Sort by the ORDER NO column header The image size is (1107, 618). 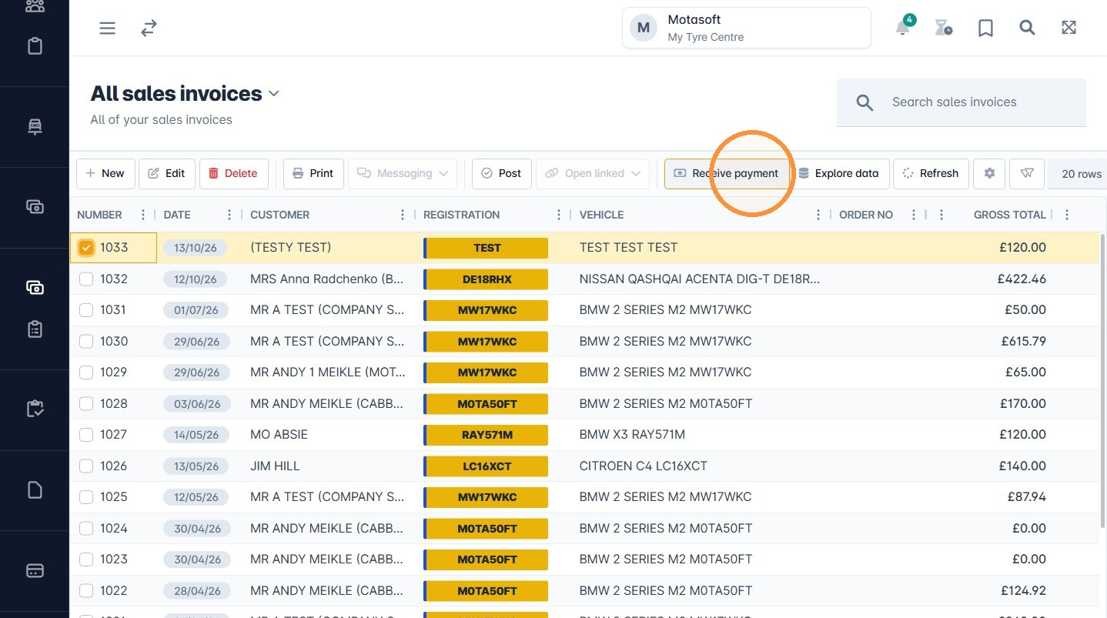866,215
